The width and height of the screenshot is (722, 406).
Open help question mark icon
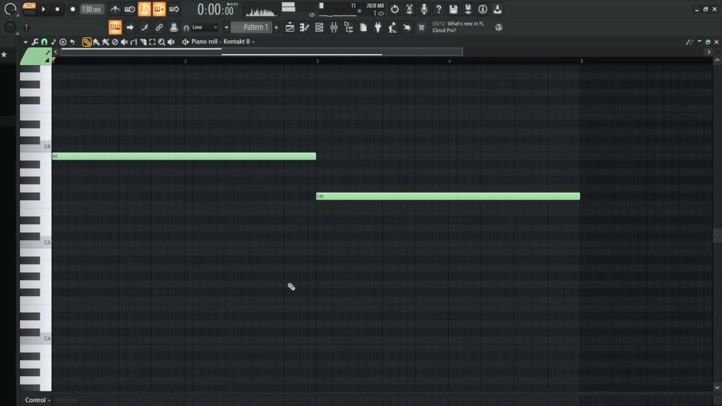439,9
